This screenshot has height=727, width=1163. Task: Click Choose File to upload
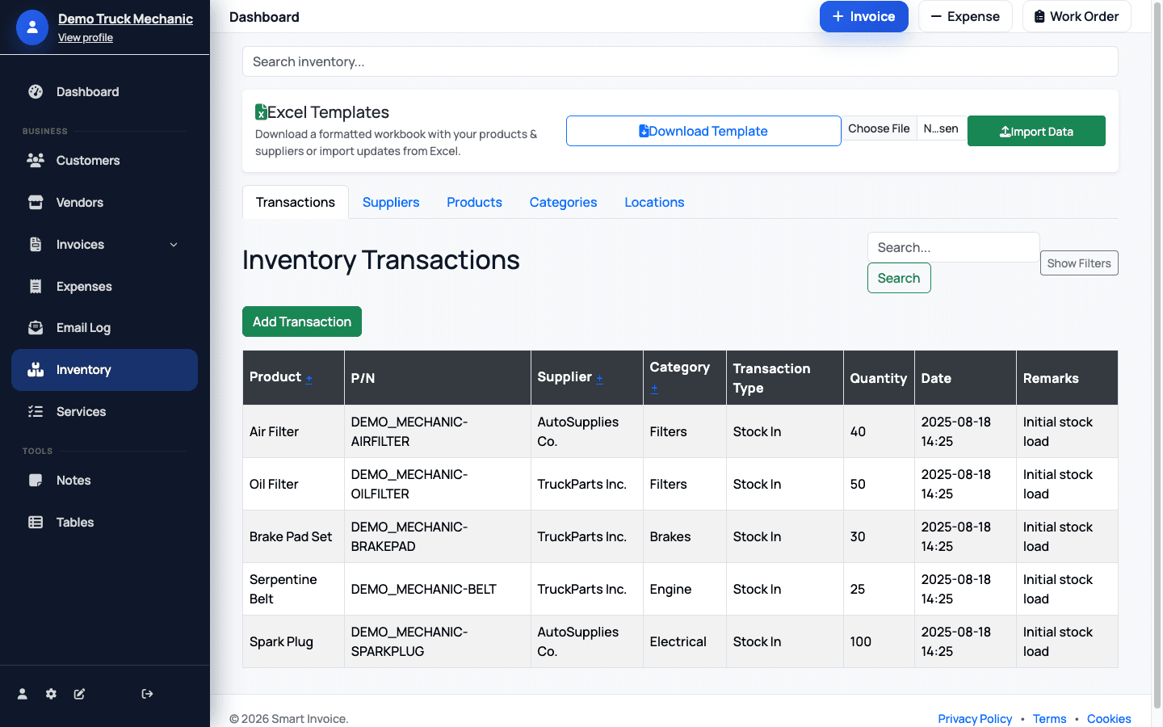click(879, 128)
